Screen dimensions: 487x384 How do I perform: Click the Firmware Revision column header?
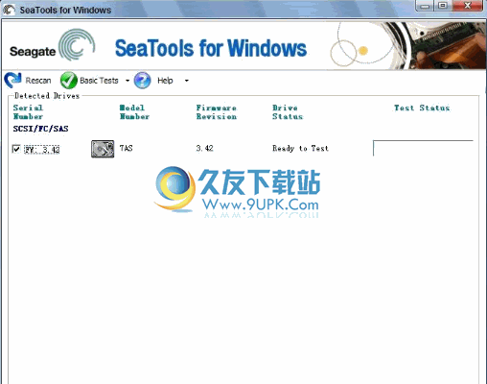coord(217,112)
